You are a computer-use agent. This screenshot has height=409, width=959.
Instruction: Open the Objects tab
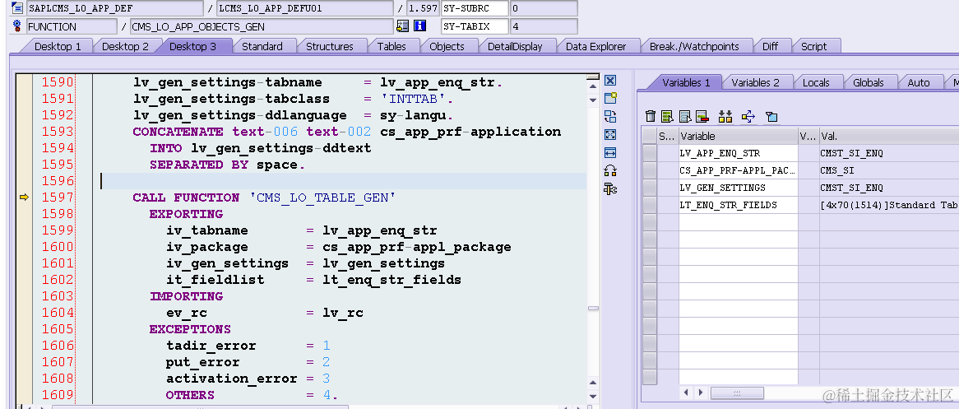pos(447,47)
